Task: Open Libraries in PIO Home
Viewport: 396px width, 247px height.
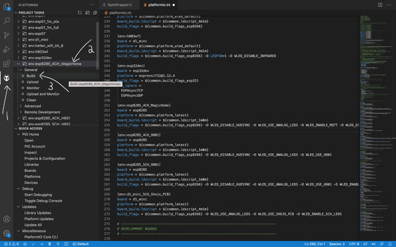Action: point(32,165)
